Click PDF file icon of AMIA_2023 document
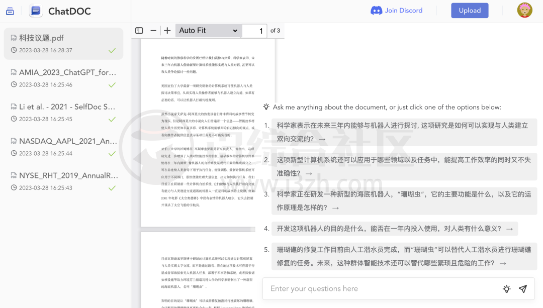543x308 pixels. click(x=14, y=72)
